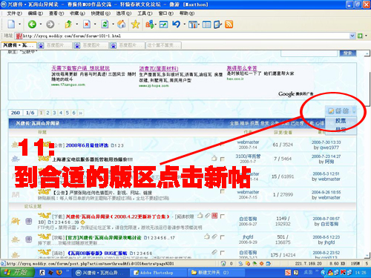The image size is (371, 278).
Task: Open the orange RSS feed icon
Action: [x=229, y=24]
